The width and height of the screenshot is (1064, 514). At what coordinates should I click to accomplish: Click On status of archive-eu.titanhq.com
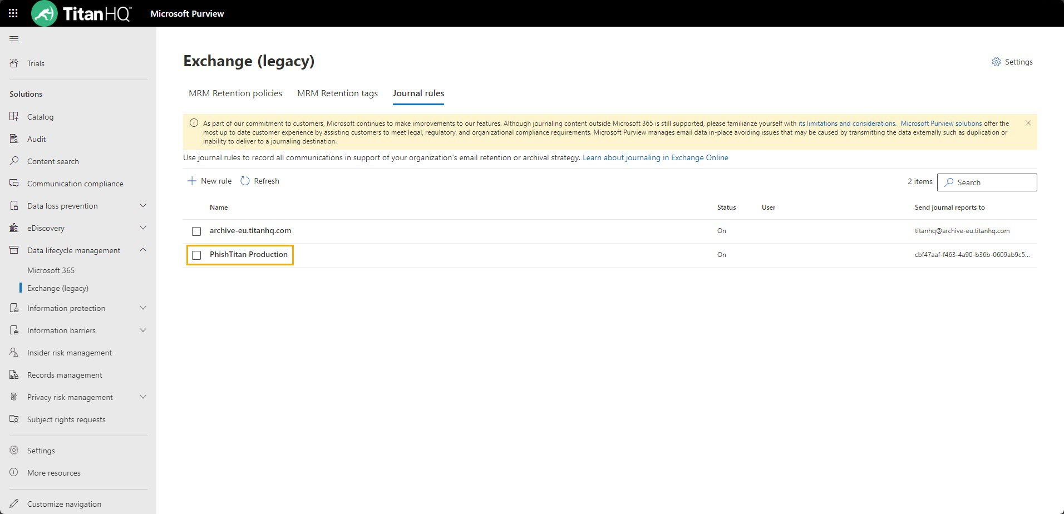point(722,231)
